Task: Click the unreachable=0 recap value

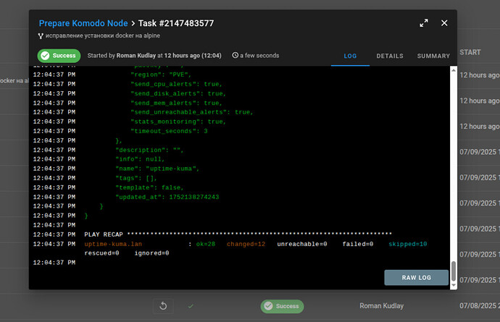Action: [302, 245]
